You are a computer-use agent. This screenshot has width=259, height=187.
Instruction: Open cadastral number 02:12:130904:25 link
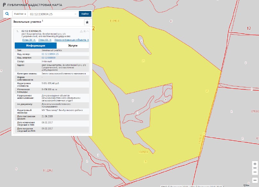click(50, 54)
